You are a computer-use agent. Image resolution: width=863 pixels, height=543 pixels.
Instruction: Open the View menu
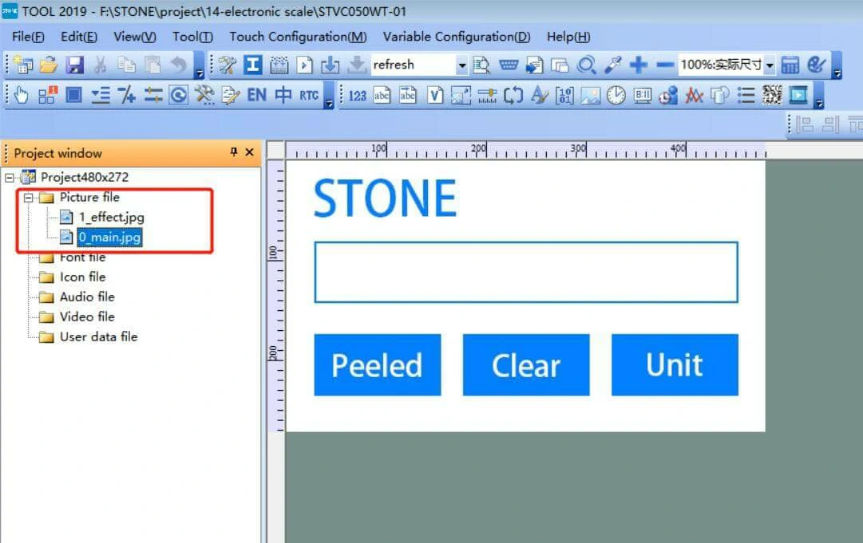tap(135, 37)
